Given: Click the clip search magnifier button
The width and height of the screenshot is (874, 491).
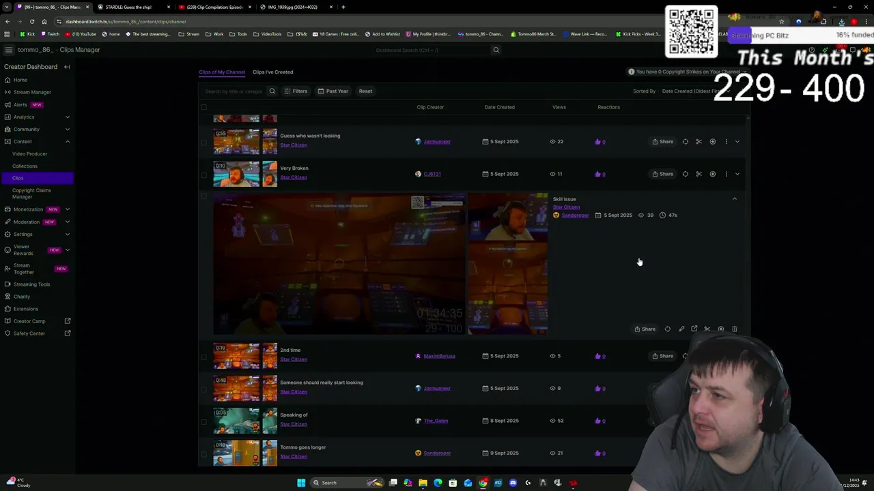Looking at the screenshot, I should click(272, 91).
